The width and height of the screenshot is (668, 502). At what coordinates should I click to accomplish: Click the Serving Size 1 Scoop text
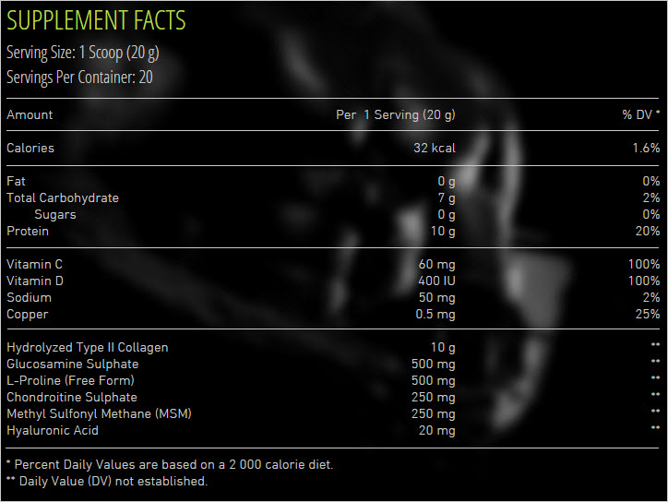82,52
